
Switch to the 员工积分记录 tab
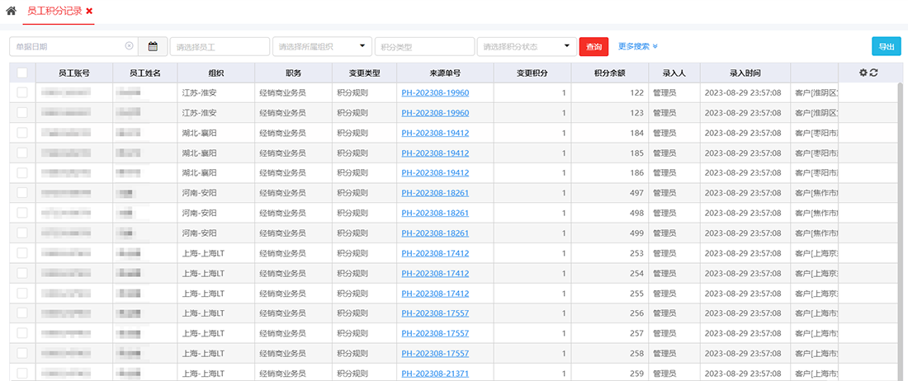click(x=54, y=11)
